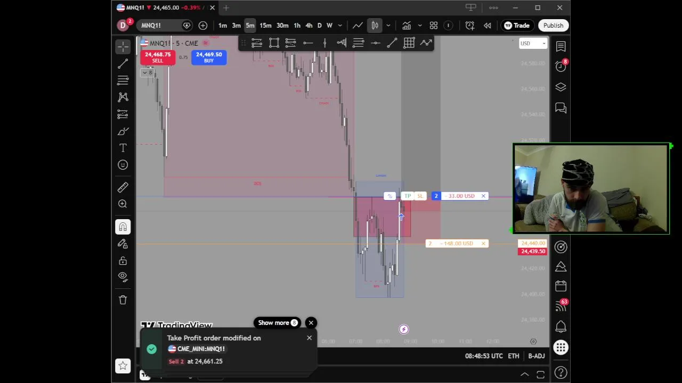
Task: Select the 30m timeframe
Action: pyautogui.click(x=282, y=26)
